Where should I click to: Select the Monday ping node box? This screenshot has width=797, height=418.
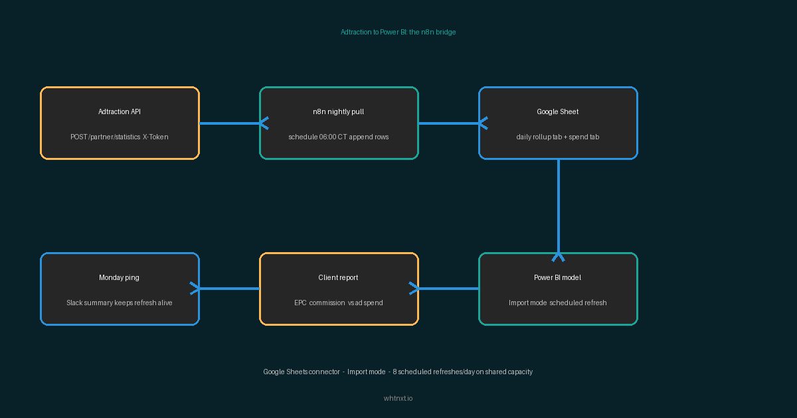pos(120,289)
